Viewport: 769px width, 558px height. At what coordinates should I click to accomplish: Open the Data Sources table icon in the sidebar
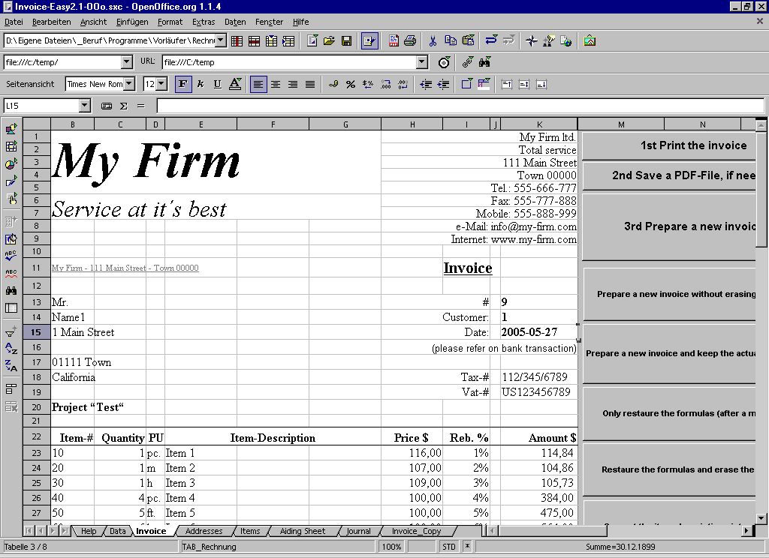pos(11,307)
